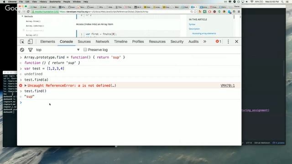The image size is (292, 164).
Task: Open the Accessing array elements link
Action: point(204,33)
